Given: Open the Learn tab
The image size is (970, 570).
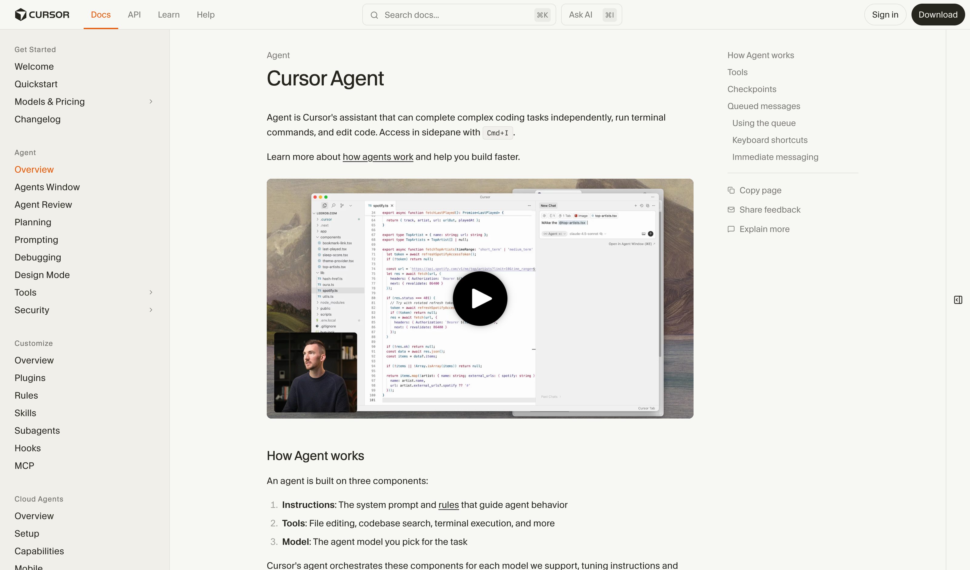Looking at the screenshot, I should [169, 15].
